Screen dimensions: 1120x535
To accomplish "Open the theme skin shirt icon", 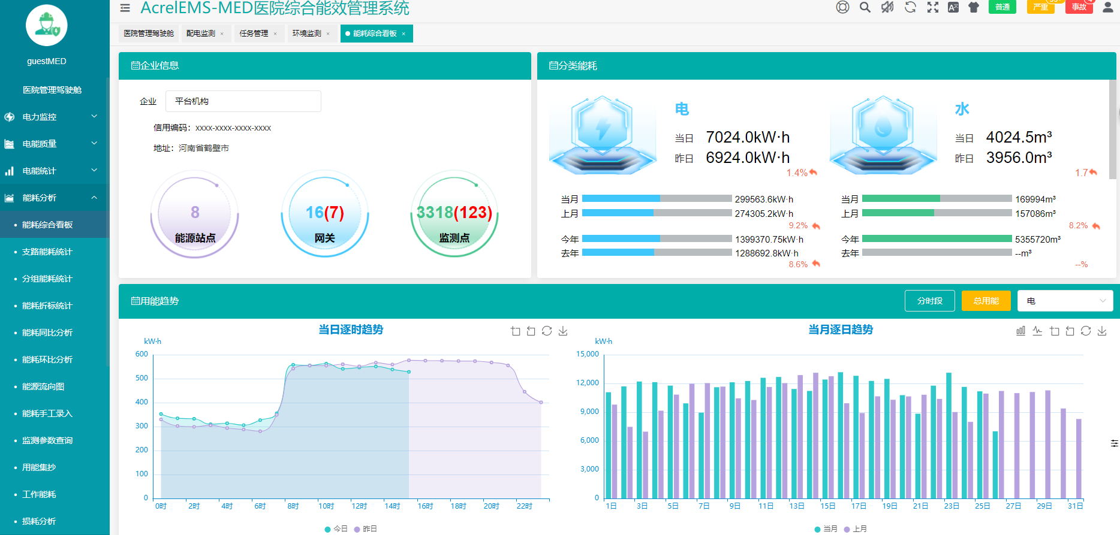I will 974,7.
